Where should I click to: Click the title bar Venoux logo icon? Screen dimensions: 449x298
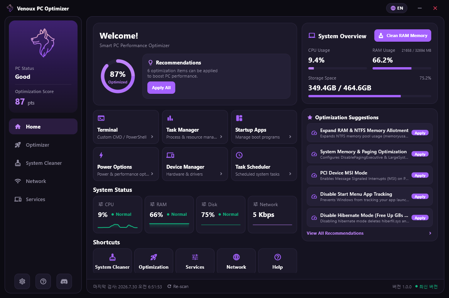pyautogui.click(x=10, y=8)
